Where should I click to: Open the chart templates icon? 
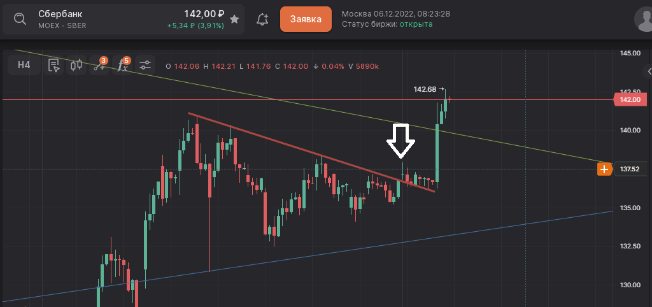point(54,65)
